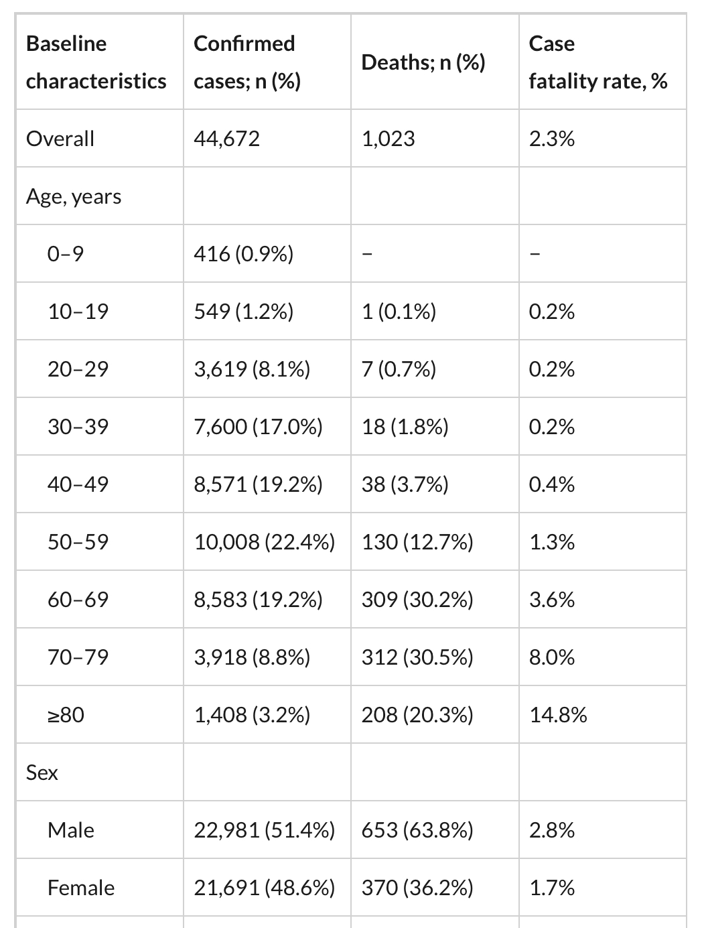Select the Deaths; n (%) header
Screen dimensions: 704x928
(423, 62)
